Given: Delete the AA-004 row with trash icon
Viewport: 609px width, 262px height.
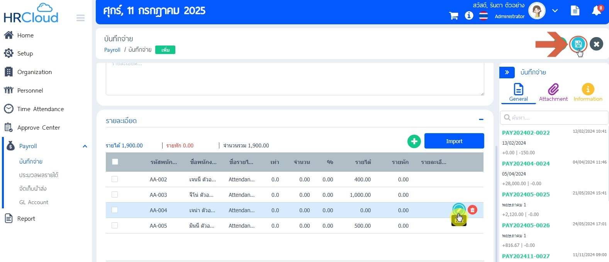Looking at the screenshot, I should tap(472, 210).
